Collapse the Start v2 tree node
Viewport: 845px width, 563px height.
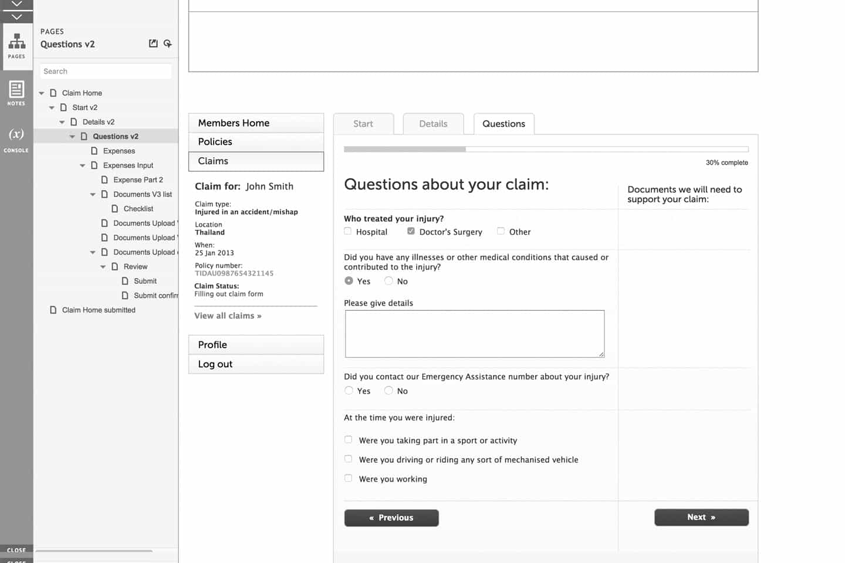52,108
